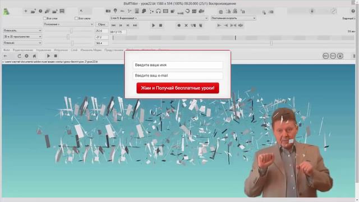Image resolution: width=359 pixels, height=202 pixels.
Task: Click the four-square grid icon in top toolbar
Action: coord(194,11)
